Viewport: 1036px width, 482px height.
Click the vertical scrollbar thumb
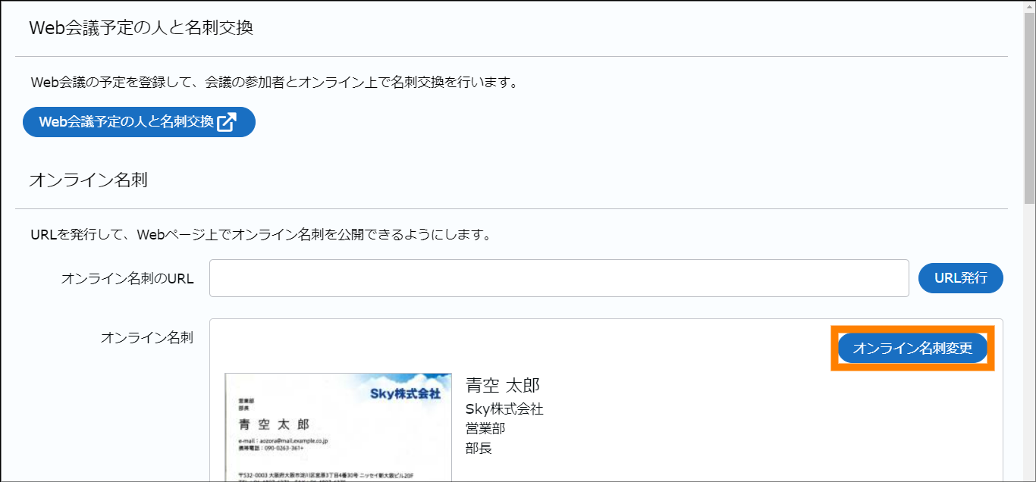point(1029,106)
